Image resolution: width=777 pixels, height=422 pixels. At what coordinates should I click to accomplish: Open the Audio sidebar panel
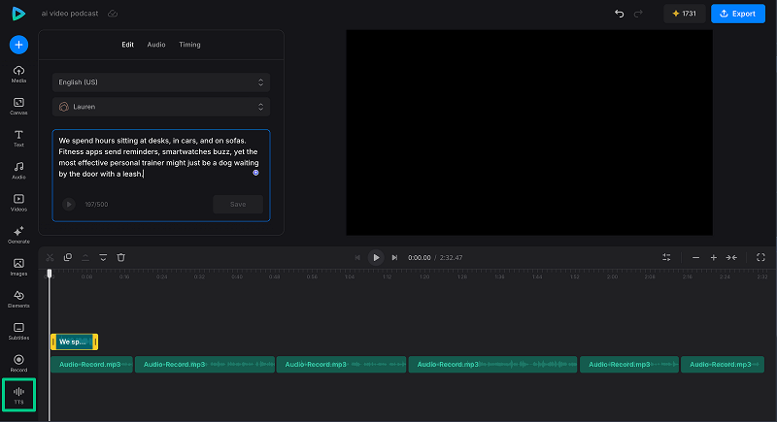[18, 171]
